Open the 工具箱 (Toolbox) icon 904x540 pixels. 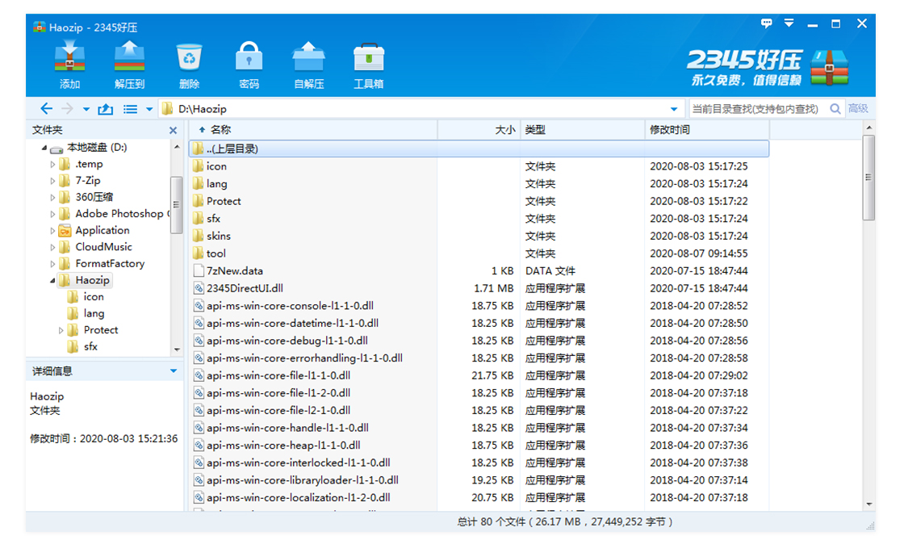pyautogui.click(x=368, y=64)
